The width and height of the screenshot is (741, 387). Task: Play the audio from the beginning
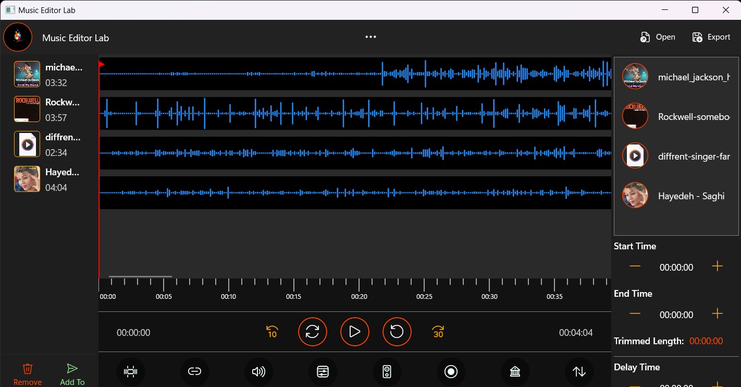tap(355, 332)
